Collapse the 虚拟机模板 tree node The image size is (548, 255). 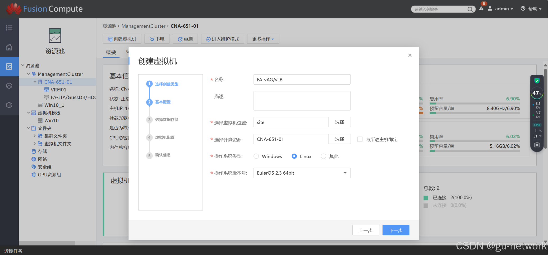click(x=29, y=112)
